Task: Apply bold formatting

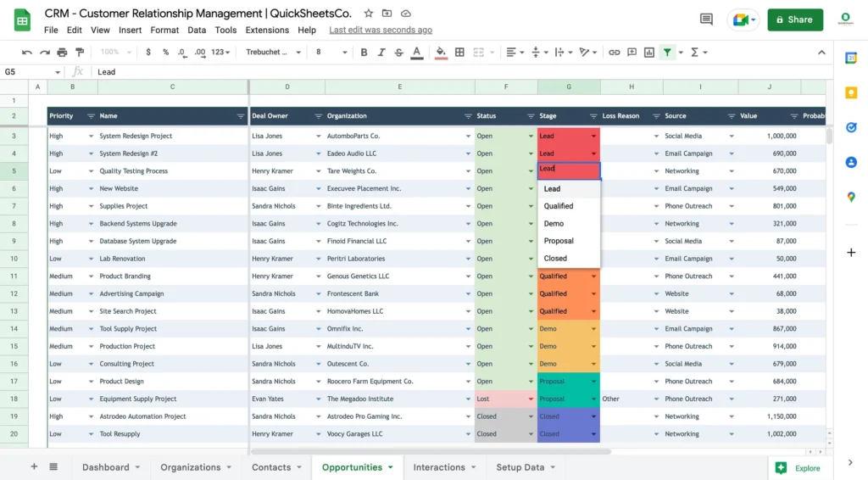Action: pos(364,52)
